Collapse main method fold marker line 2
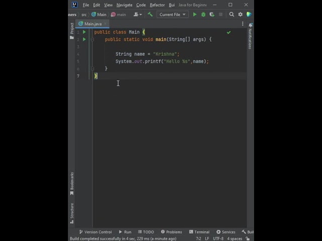This screenshot has width=322, height=241. (x=93, y=39)
